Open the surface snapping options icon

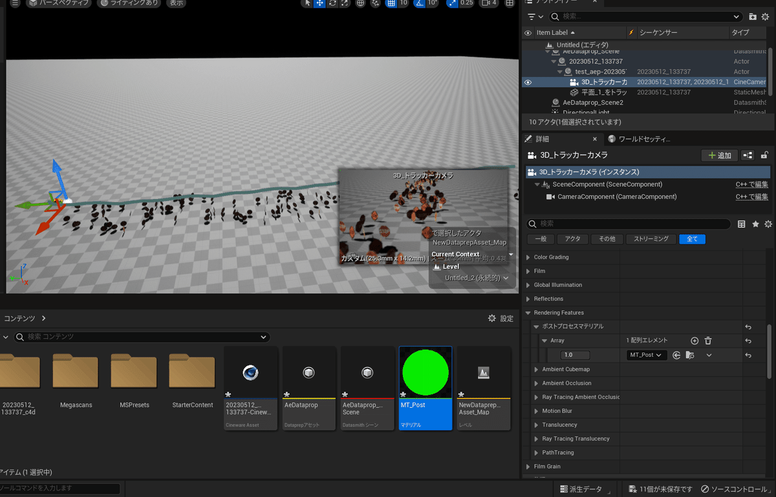(x=376, y=3)
